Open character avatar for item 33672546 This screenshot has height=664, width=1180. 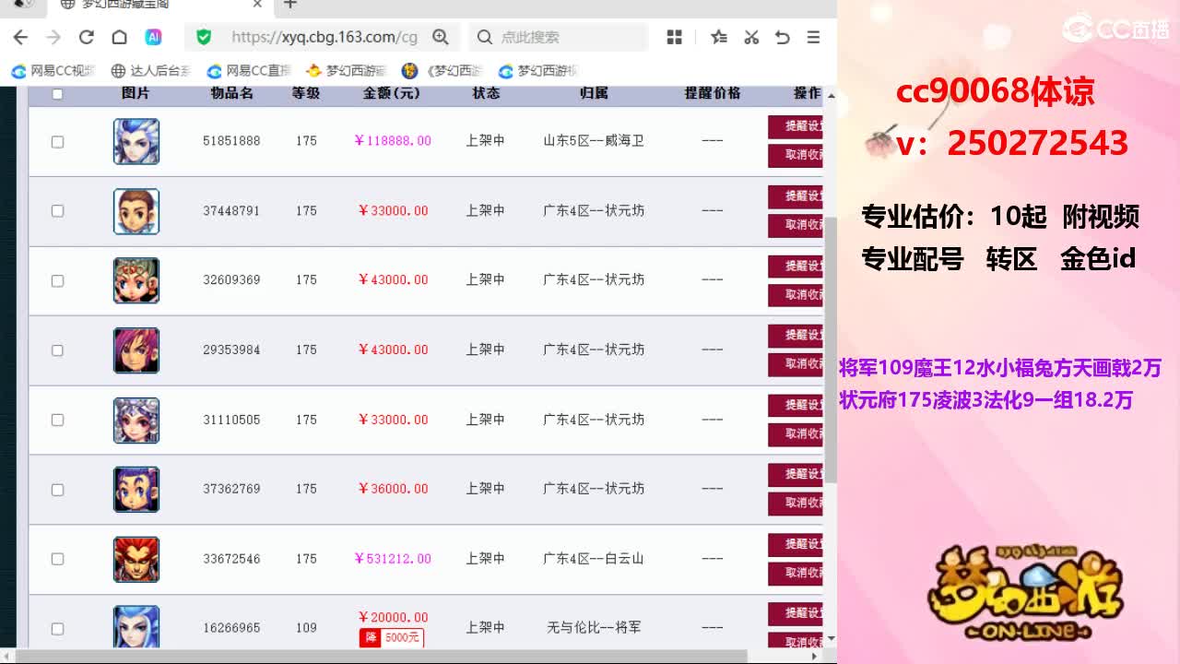(136, 559)
